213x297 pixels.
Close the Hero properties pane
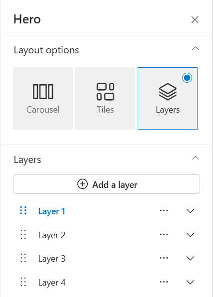(195, 20)
